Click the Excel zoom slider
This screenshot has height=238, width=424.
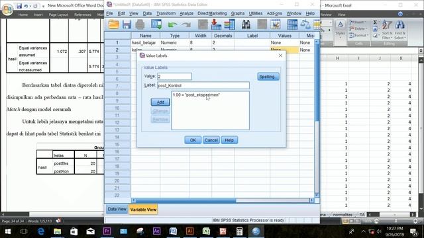(396, 221)
